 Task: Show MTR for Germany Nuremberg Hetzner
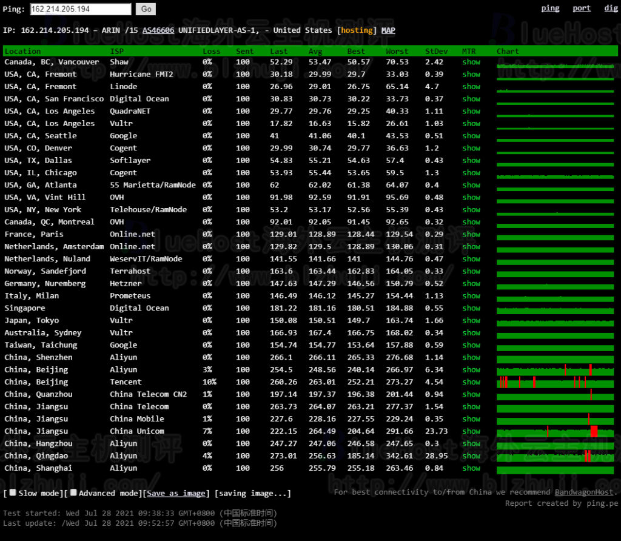pos(471,284)
